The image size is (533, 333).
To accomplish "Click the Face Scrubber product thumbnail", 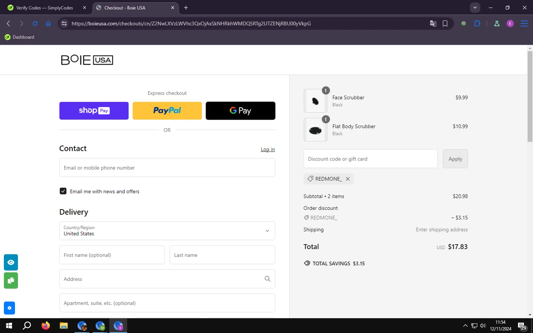I will (x=316, y=101).
